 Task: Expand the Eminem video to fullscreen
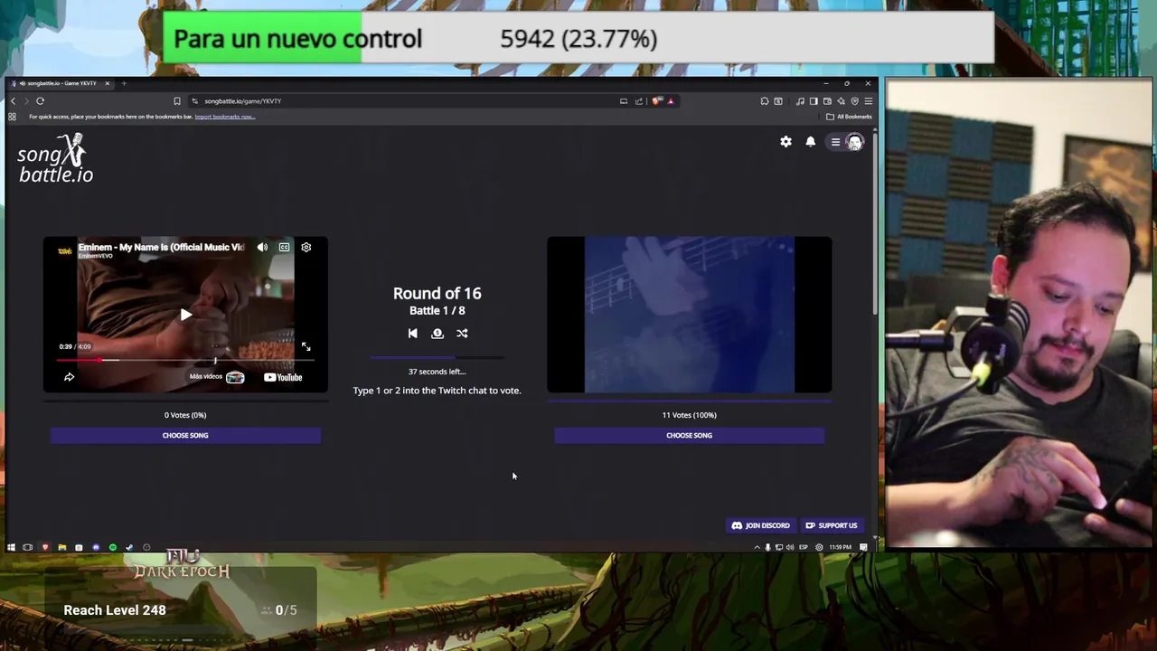pyautogui.click(x=306, y=346)
